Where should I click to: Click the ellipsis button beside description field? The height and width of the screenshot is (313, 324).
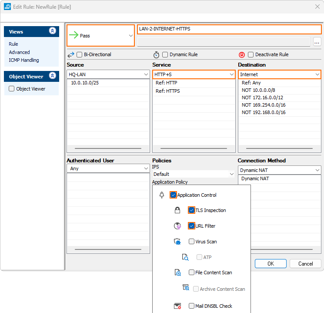[x=317, y=42]
